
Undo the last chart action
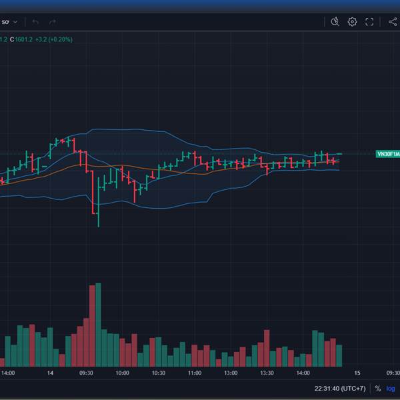coord(35,22)
